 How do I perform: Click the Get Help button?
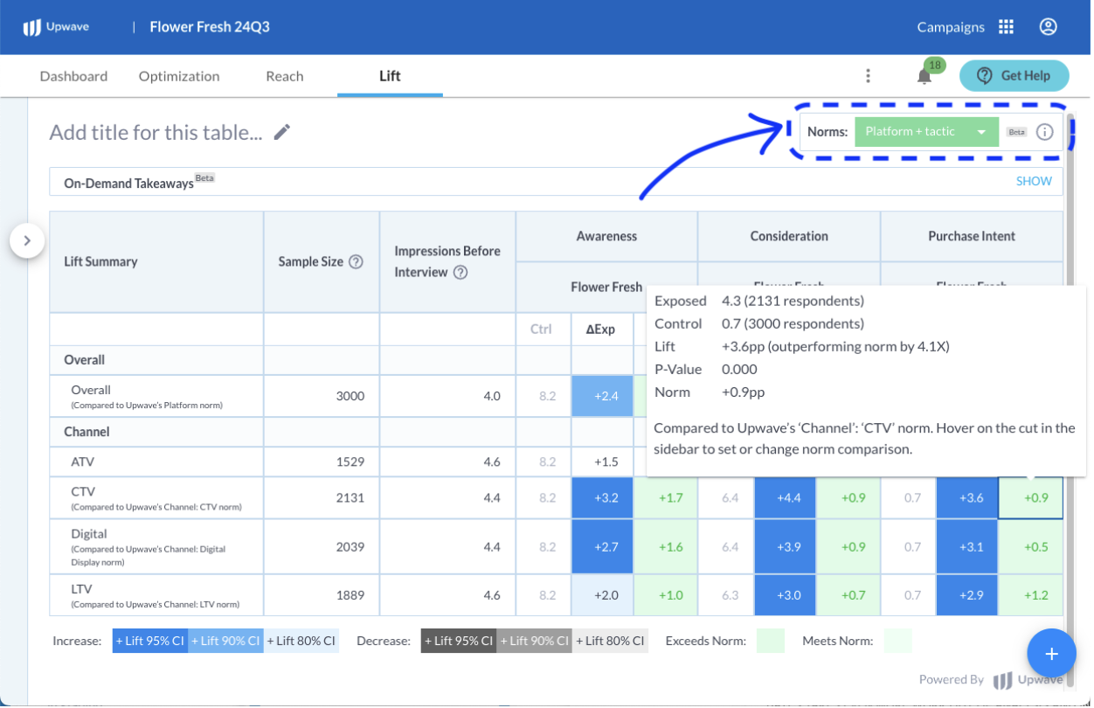click(1014, 76)
